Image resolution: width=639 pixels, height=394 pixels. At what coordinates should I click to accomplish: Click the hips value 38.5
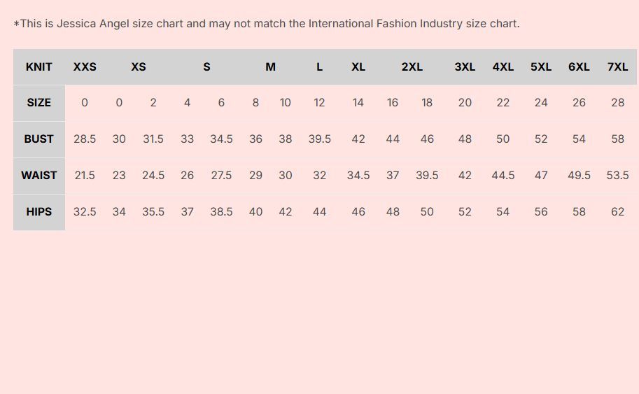coord(221,212)
